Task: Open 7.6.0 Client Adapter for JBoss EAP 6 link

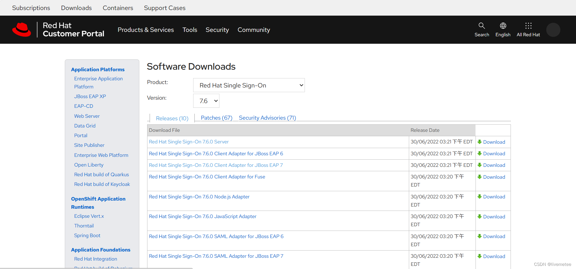Action: [x=216, y=153]
